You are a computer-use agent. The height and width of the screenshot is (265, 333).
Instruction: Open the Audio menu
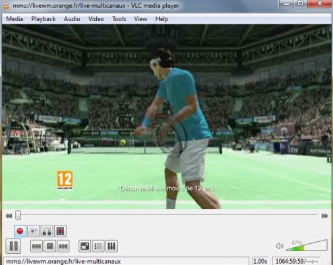click(72, 19)
